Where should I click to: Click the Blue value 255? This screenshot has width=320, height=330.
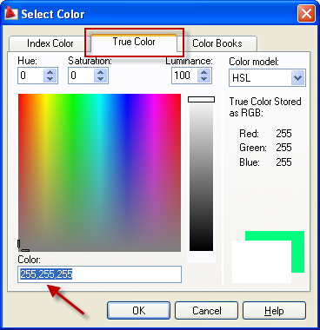[x=283, y=162]
